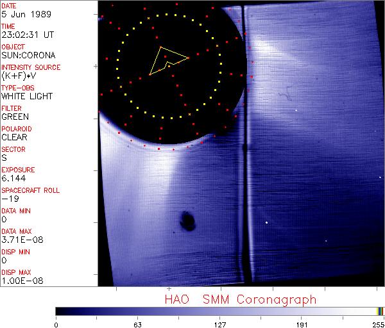Select the GREEN filter value
385x328 pixels.
(x=15, y=117)
